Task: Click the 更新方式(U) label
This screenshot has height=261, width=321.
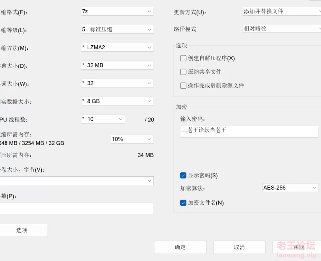Action: (x=190, y=12)
